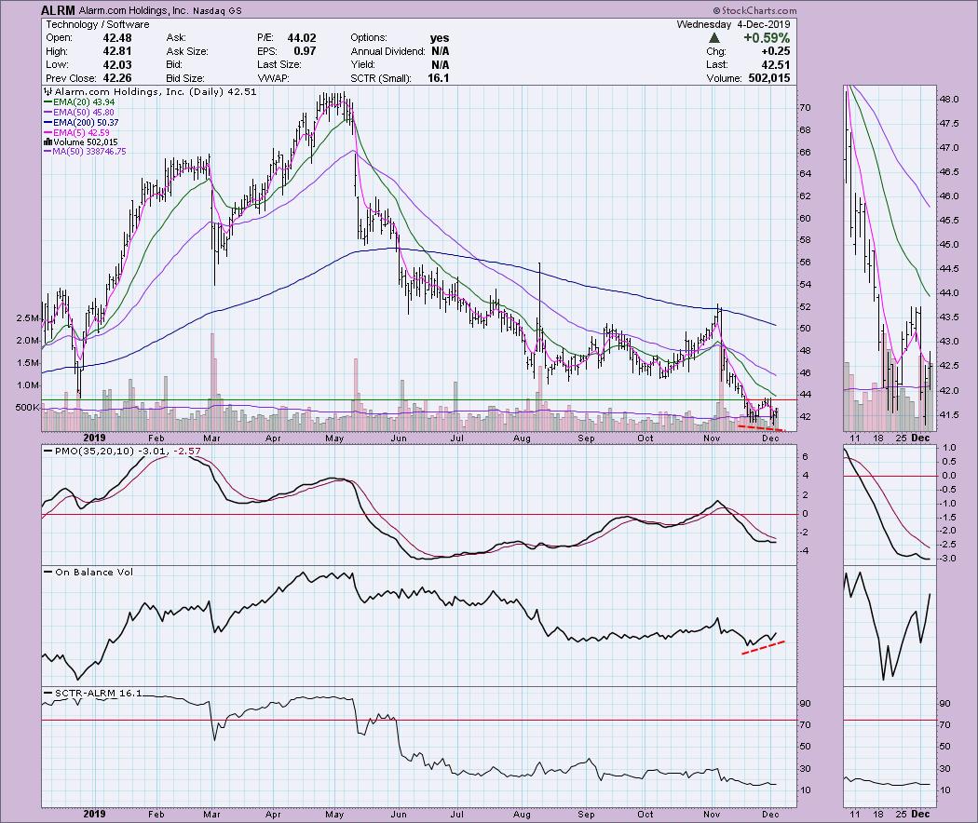The image size is (978, 823).
Task: Select the High value 42.81
Action: tap(117, 51)
